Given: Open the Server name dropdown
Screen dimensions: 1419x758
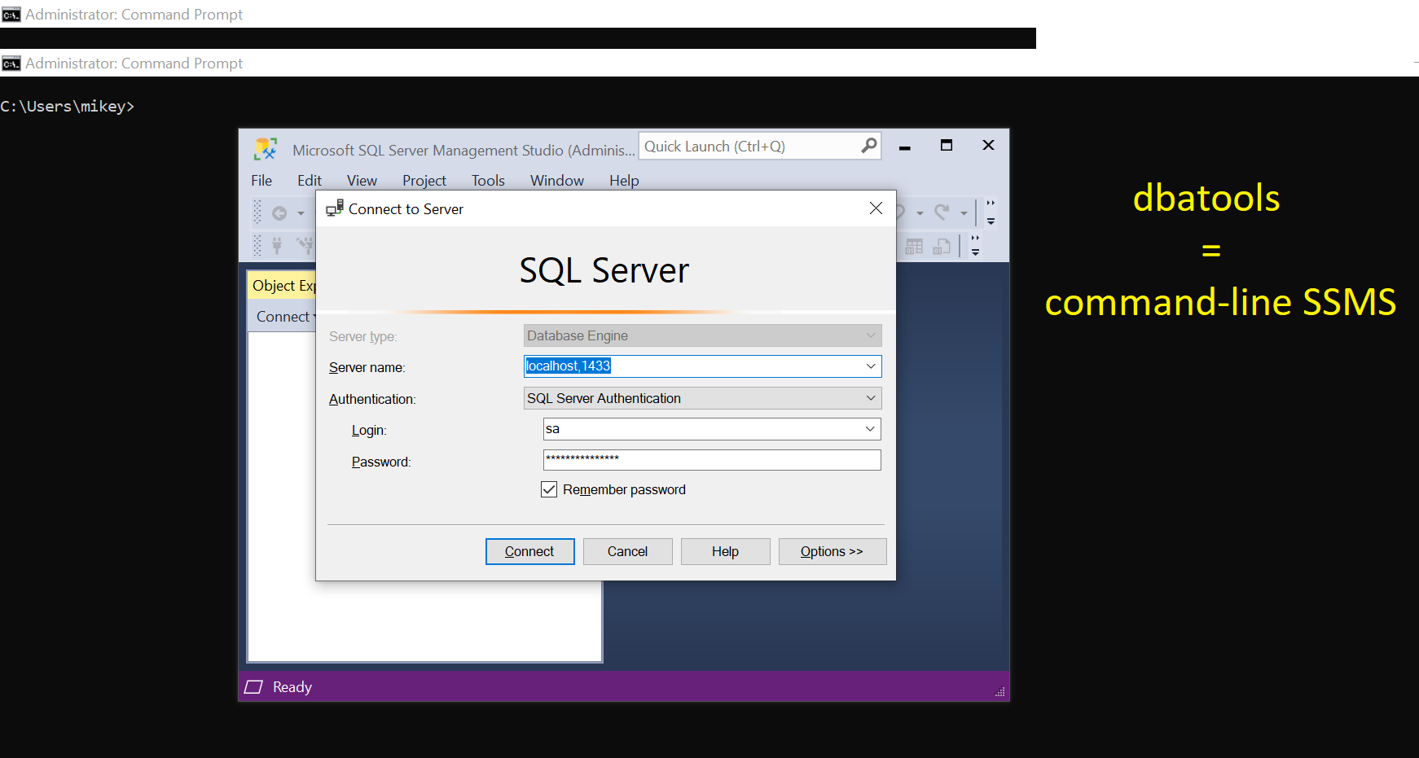Looking at the screenshot, I should (x=871, y=366).
